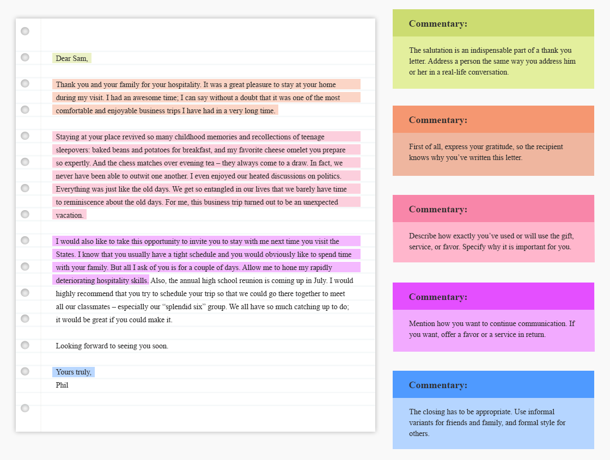Select the bottommost radio button in the margin
The image size is (610, 460).
24,407
